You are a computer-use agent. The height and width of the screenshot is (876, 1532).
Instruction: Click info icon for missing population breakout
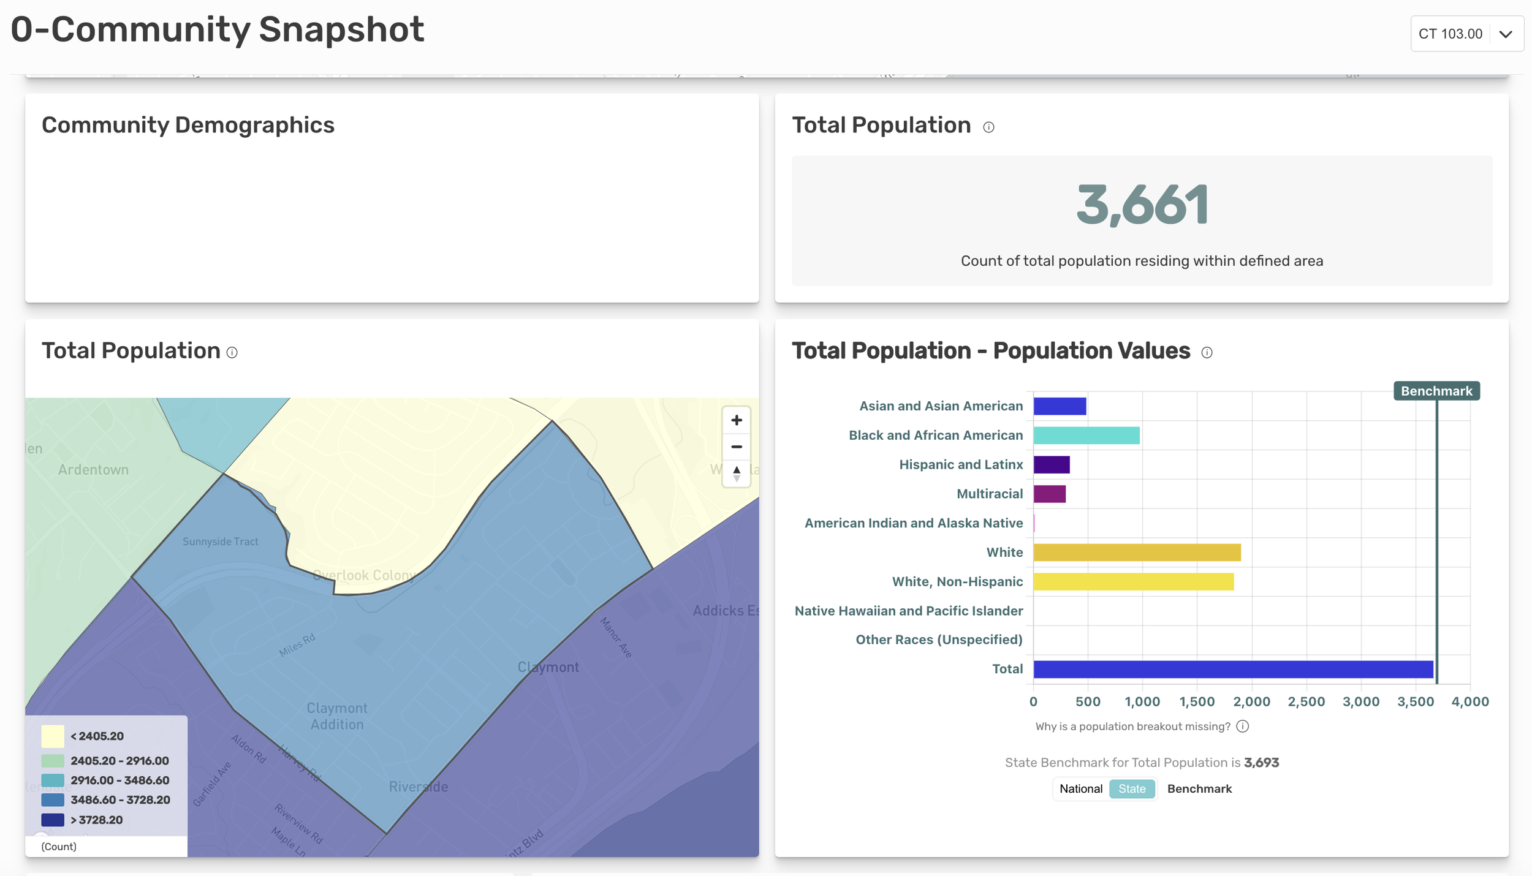(1242, 726)
